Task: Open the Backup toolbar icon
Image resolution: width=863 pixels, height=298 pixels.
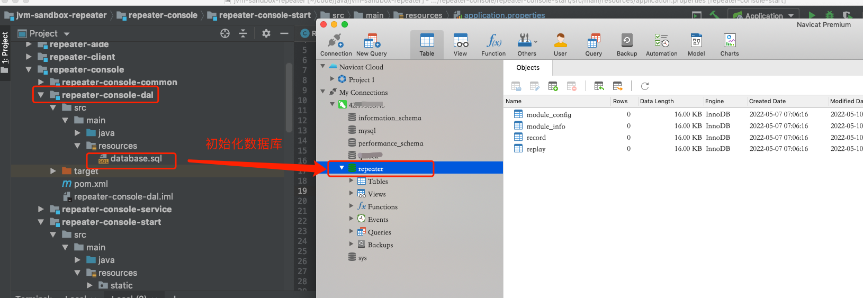Action: (x=627, y=45)
